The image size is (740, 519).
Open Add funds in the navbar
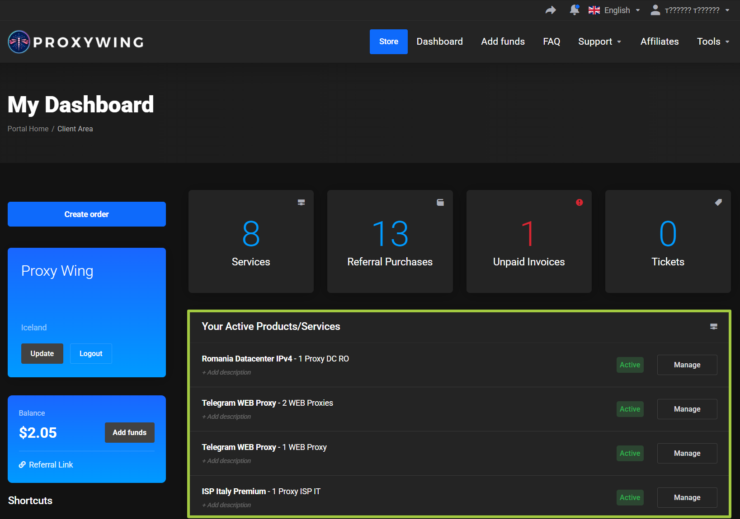(503, 42)
